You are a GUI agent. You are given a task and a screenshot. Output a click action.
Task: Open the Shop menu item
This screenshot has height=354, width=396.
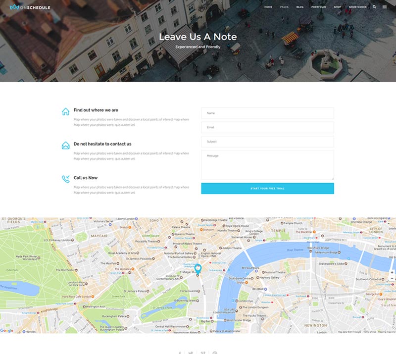[x=338, y=7]
